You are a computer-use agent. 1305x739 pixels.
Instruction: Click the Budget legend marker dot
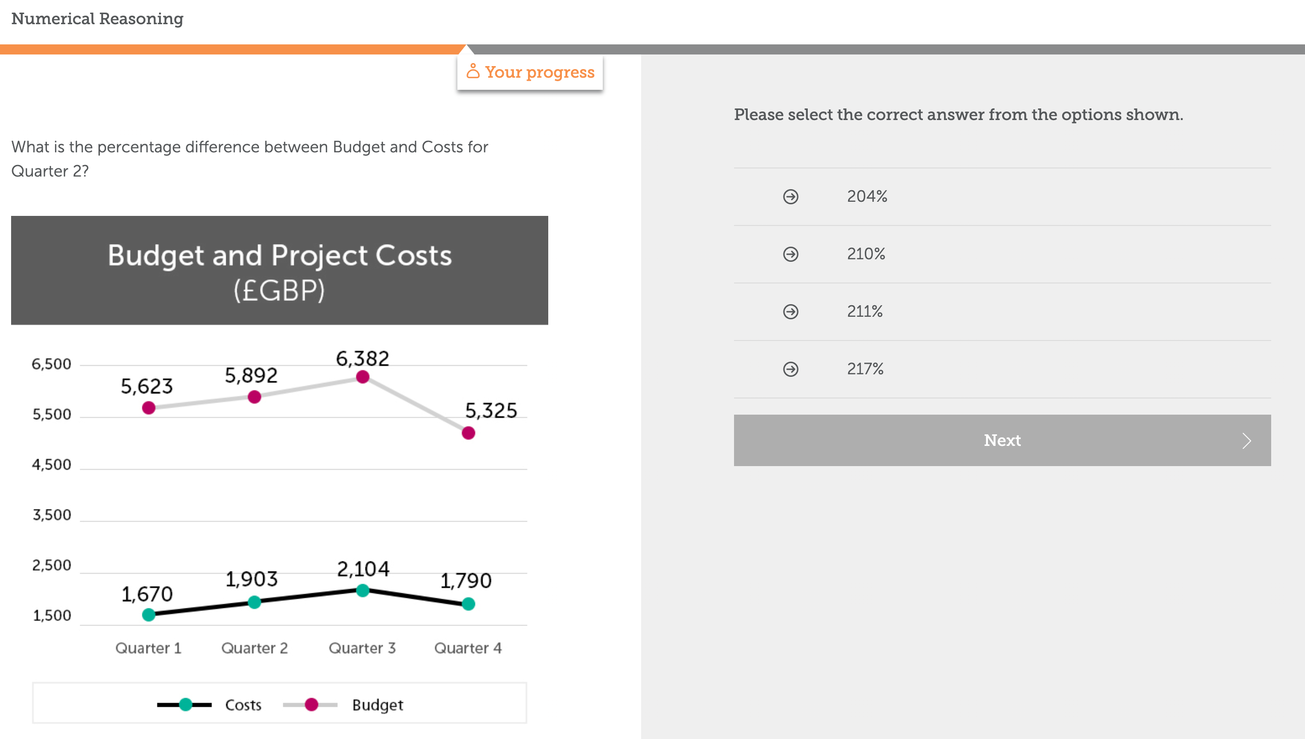pos(311,705)
